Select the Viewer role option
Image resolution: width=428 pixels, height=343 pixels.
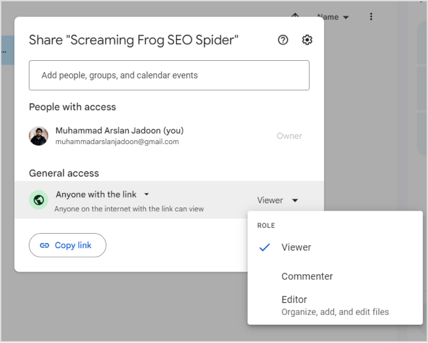335,247
